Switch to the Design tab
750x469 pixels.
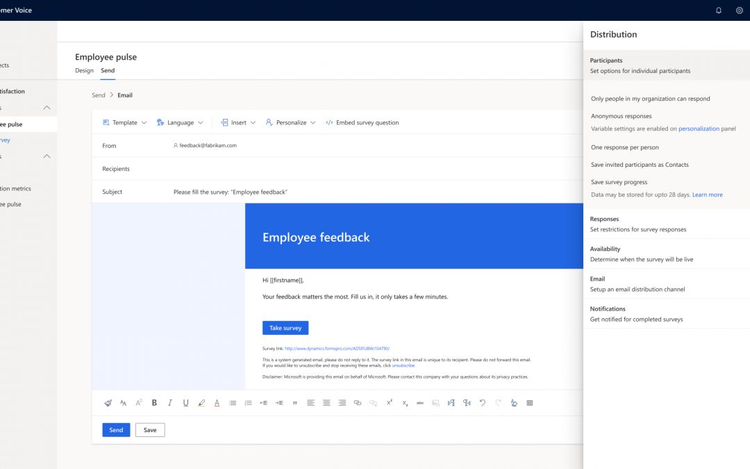84,70
